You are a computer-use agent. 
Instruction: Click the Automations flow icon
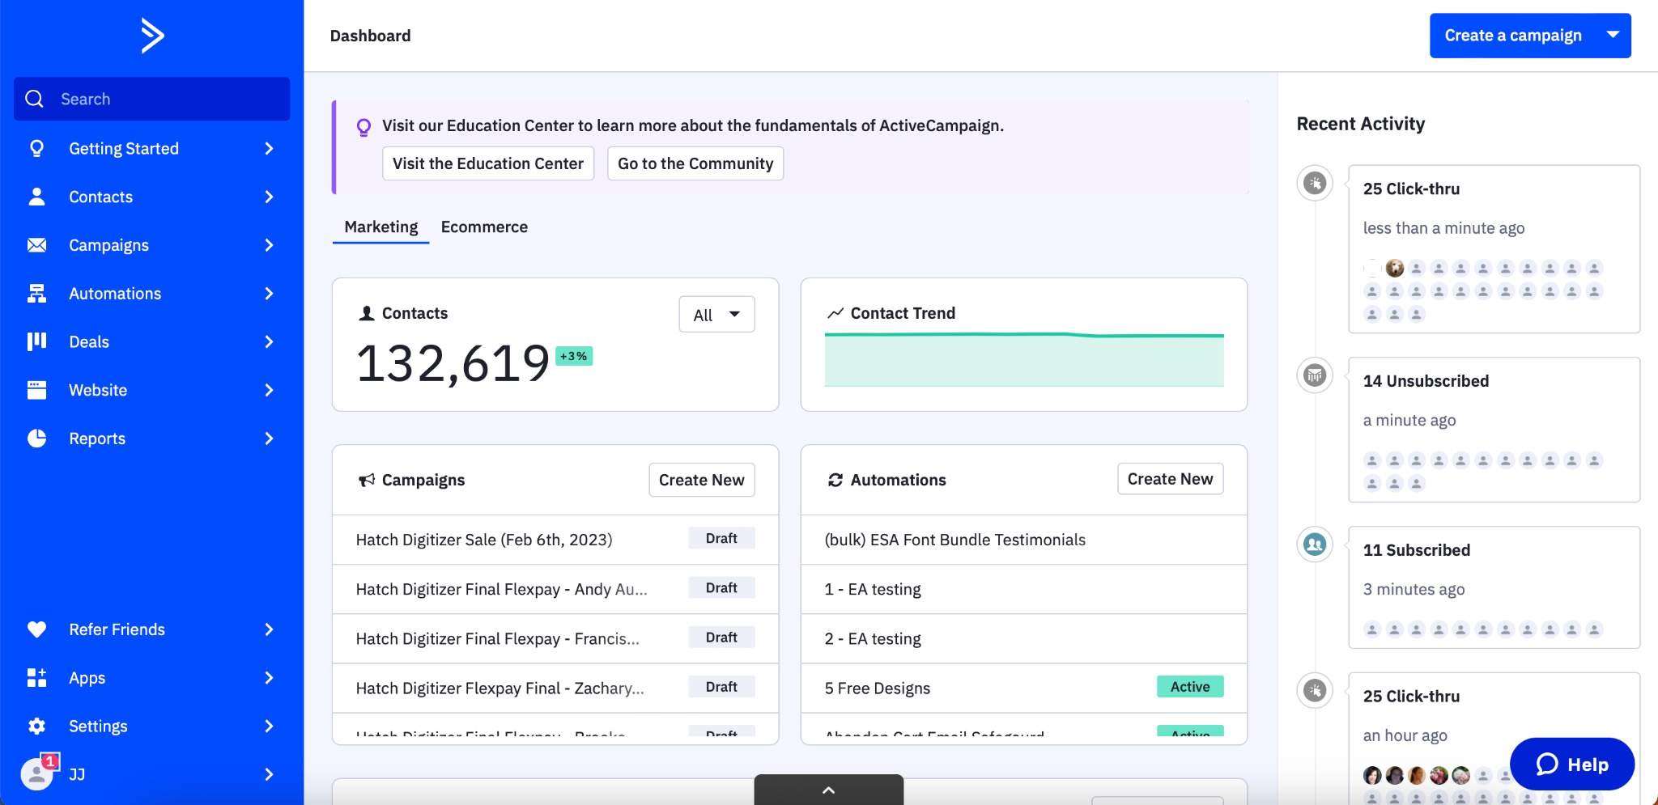pyautogui.click(x=36, y=293)
